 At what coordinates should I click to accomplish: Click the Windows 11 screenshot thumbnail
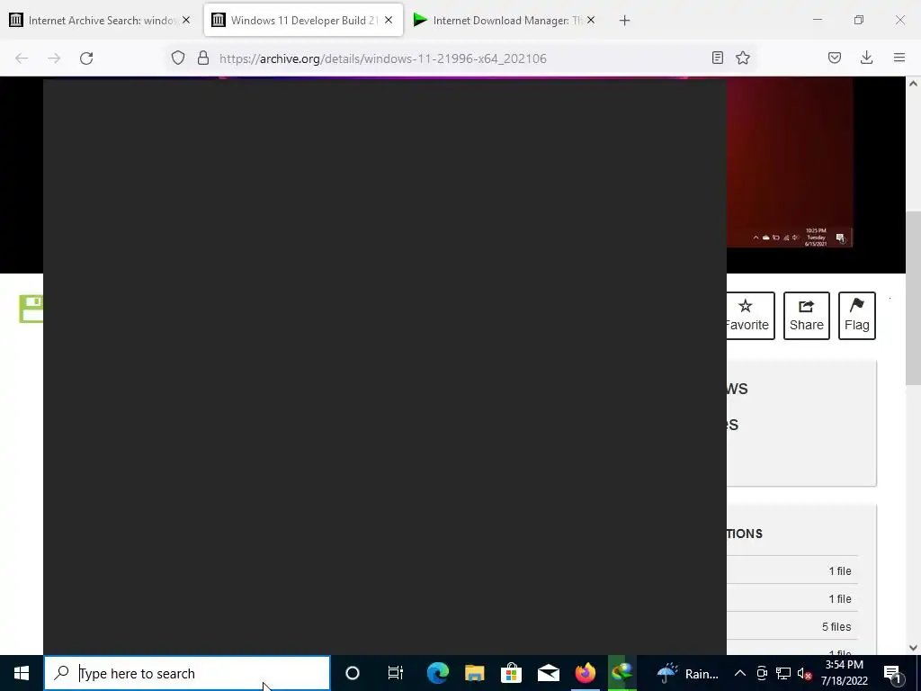click(x=790, y=163)
